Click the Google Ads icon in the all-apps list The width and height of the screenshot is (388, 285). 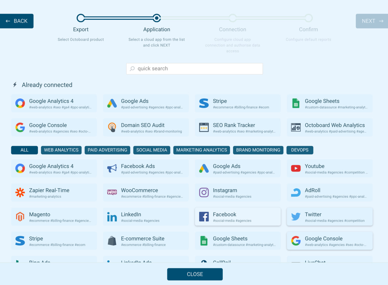[x=204, y=169]
